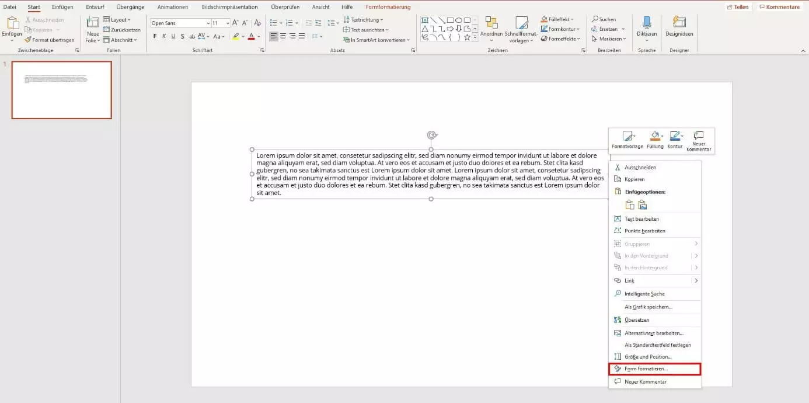Click the Diktieren microphone icon

647,23
